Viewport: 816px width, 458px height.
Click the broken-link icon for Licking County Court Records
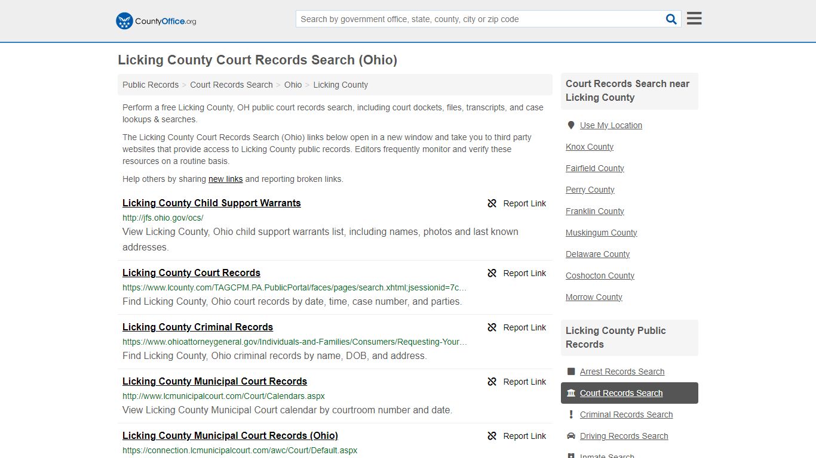[492, 273]
